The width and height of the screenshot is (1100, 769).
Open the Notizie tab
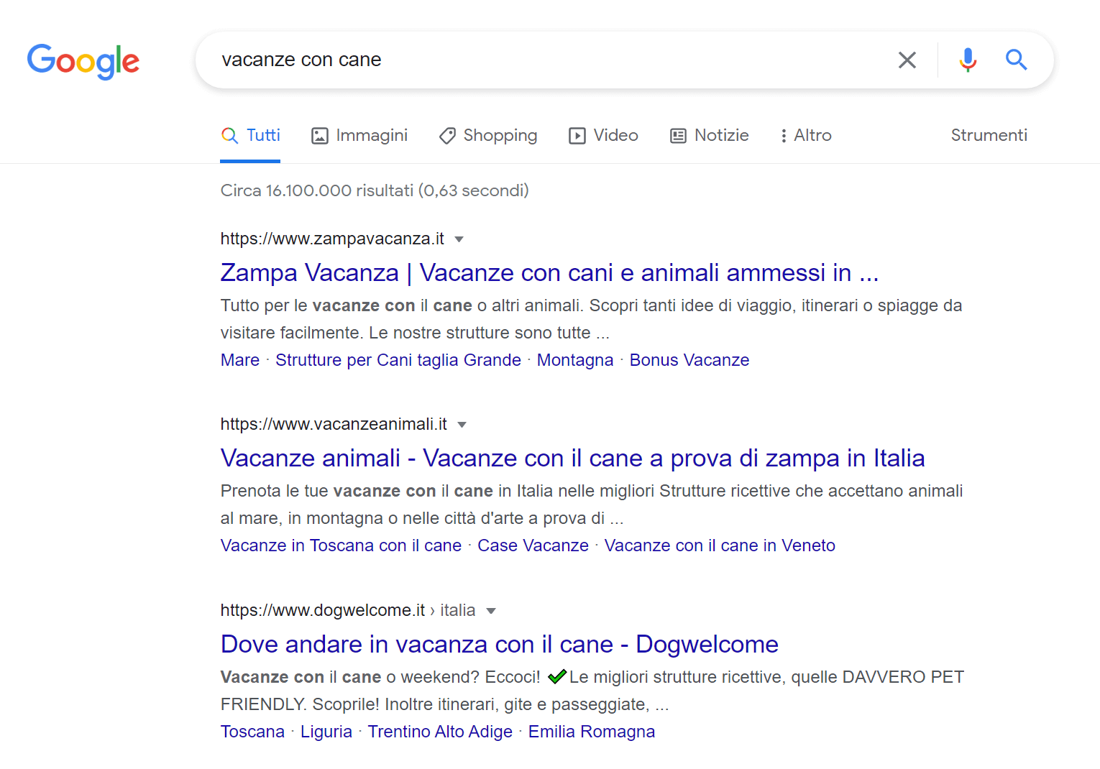[x=709, y=135]
